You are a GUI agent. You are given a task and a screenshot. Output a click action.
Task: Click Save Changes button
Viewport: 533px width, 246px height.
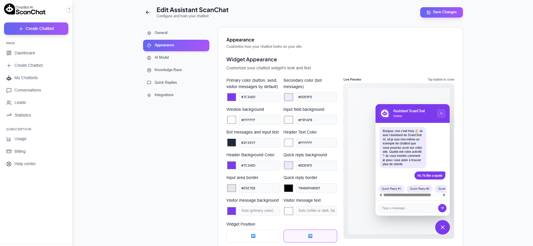[442, 12]
